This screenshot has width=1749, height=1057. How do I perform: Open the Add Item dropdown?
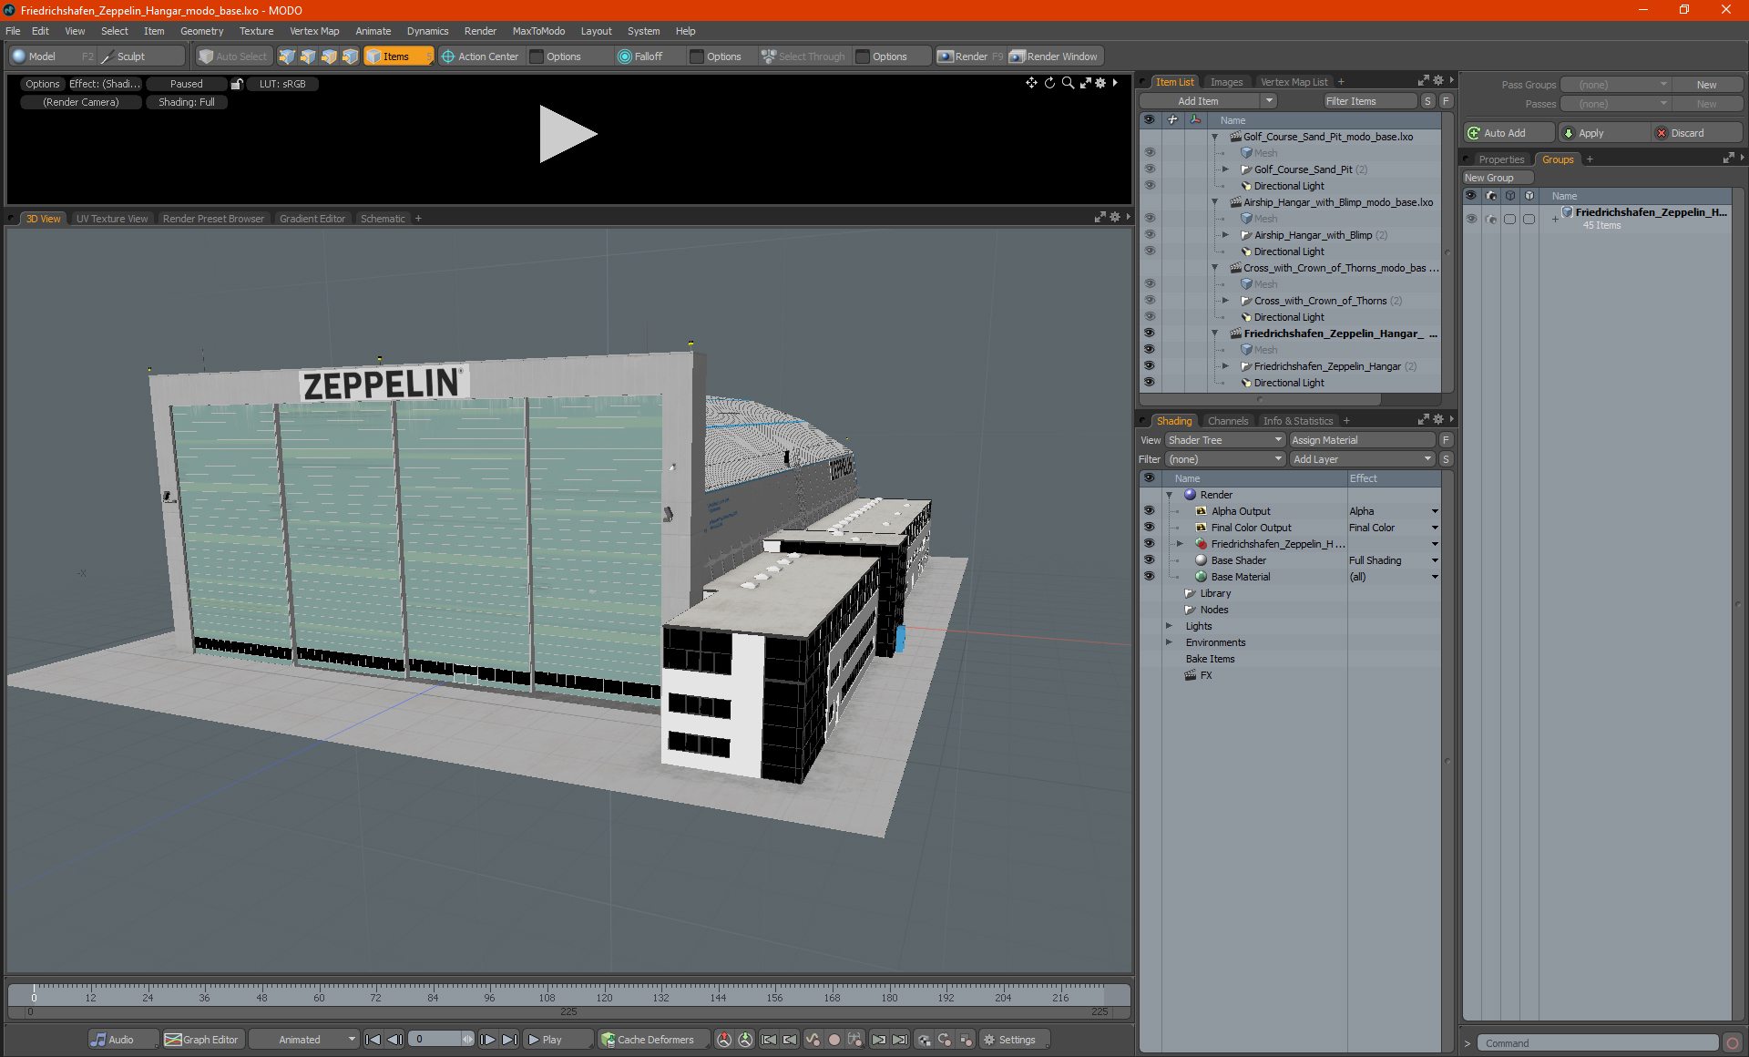click(x=1209, y=101)
